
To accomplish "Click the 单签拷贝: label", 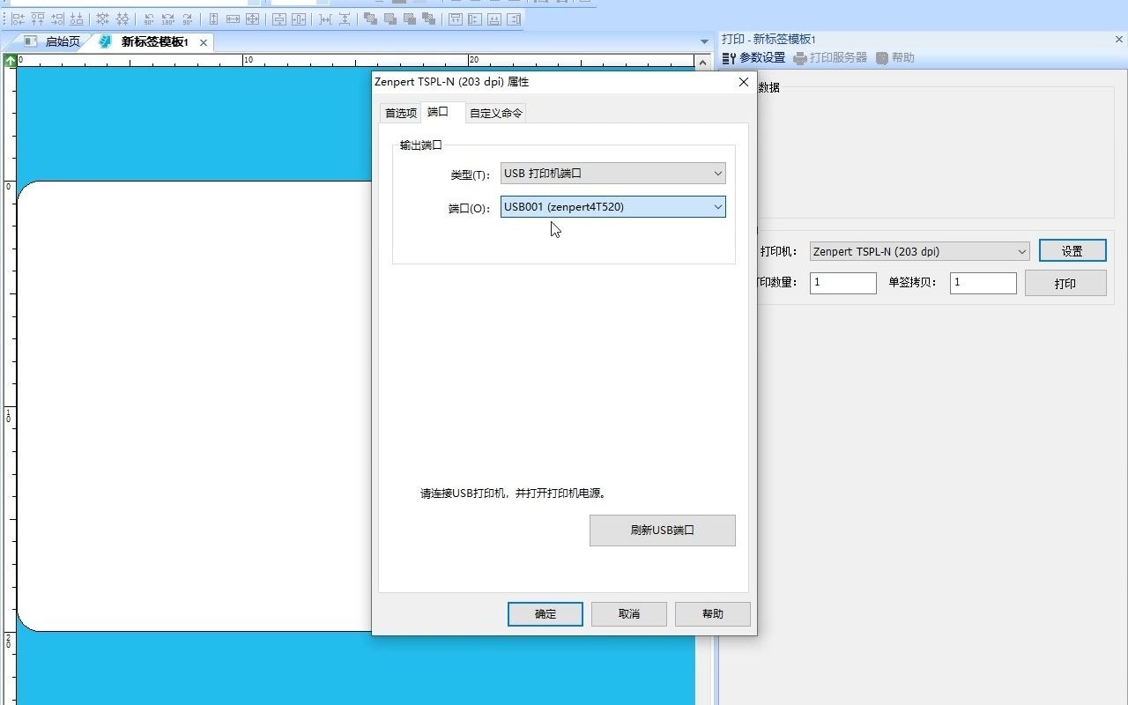I will tap(913, 283).
